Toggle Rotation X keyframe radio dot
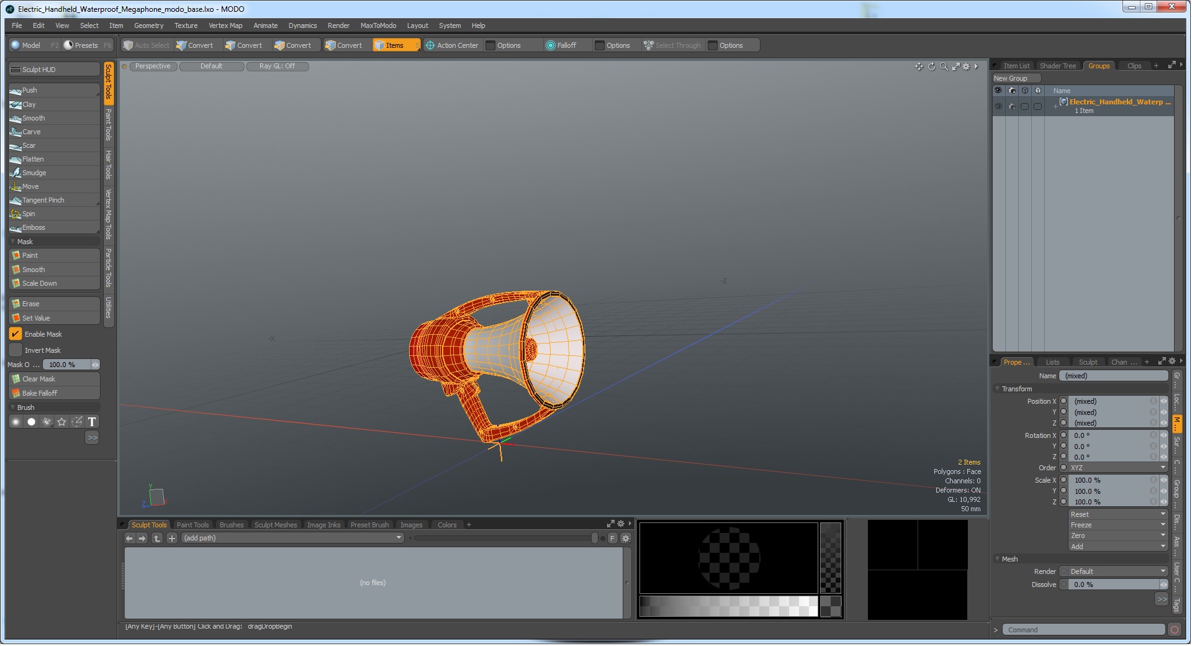The image size is (1192, 646). click(x=1064, y=435)
